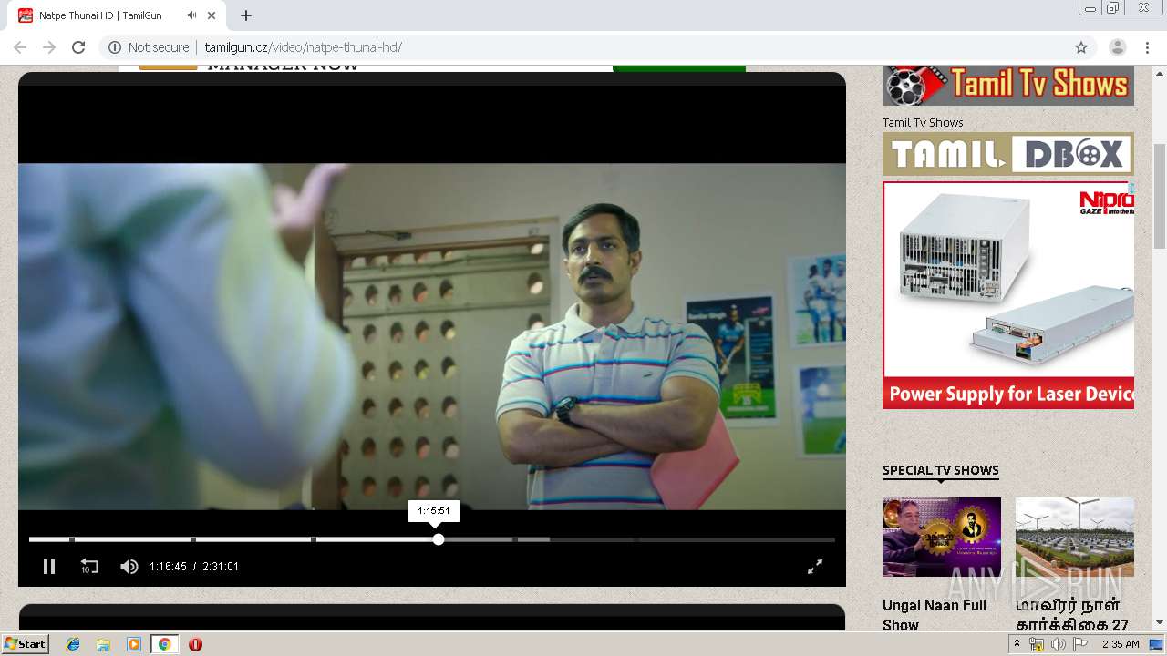The height and width of the screenshot is (656, 1167).
Task: Bookmark this page with the star
Action: click(x=1081, y=47)
